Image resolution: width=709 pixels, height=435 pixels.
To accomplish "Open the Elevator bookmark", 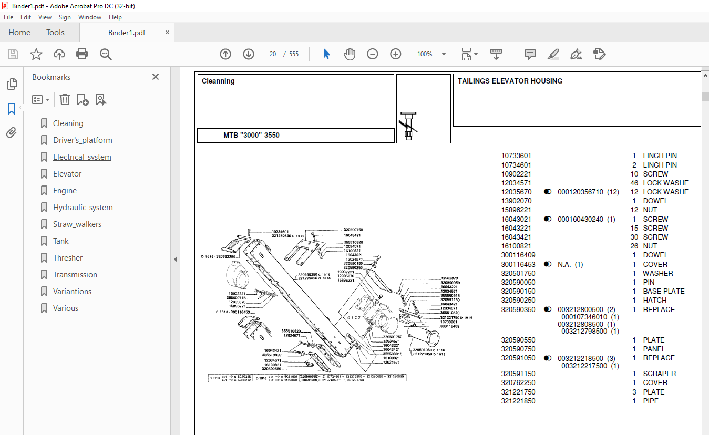I will coord(67,174).
